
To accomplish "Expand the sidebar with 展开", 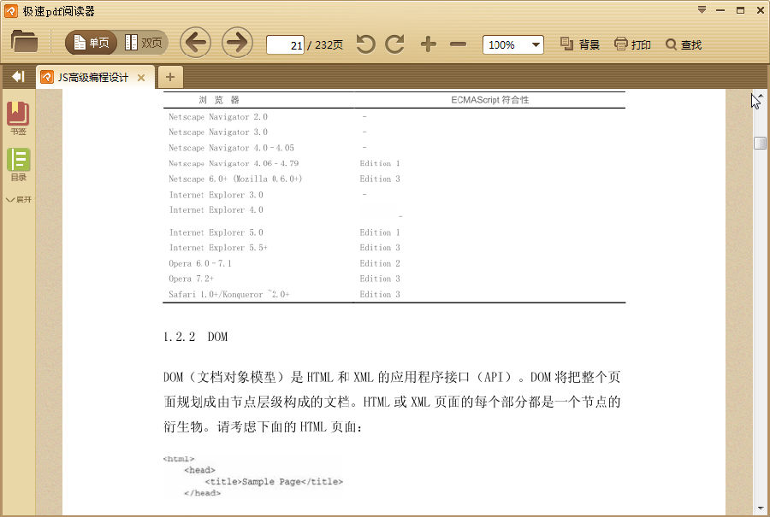I will coord(19,200).
